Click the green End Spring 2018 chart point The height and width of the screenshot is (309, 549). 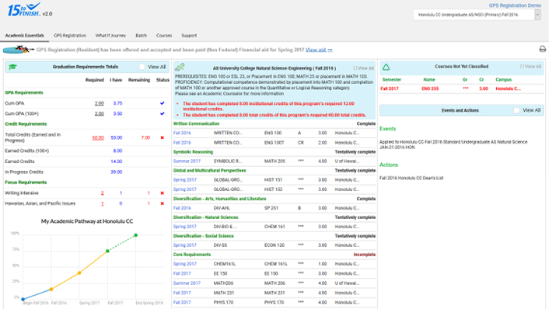(136, 235)
